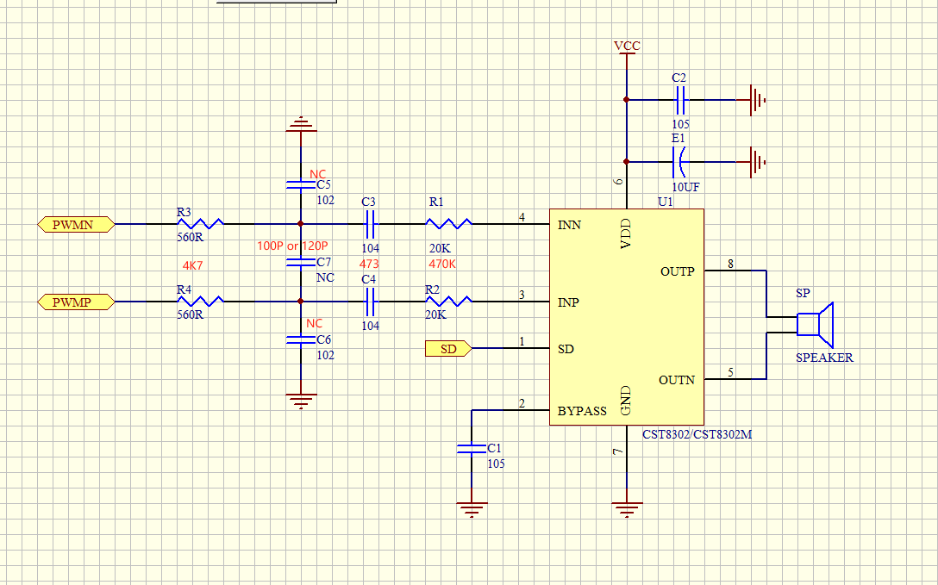
Task: Select the U1 amplifier chip body
Action: click(x=626, y=317)
